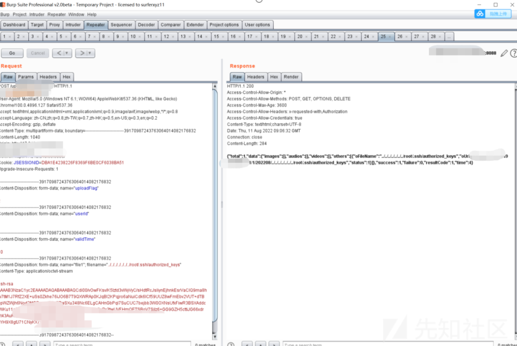The height and width of the screenshot is (346, 517).
Task: Close Repeater request tab 16
Action: coord(240,37)
